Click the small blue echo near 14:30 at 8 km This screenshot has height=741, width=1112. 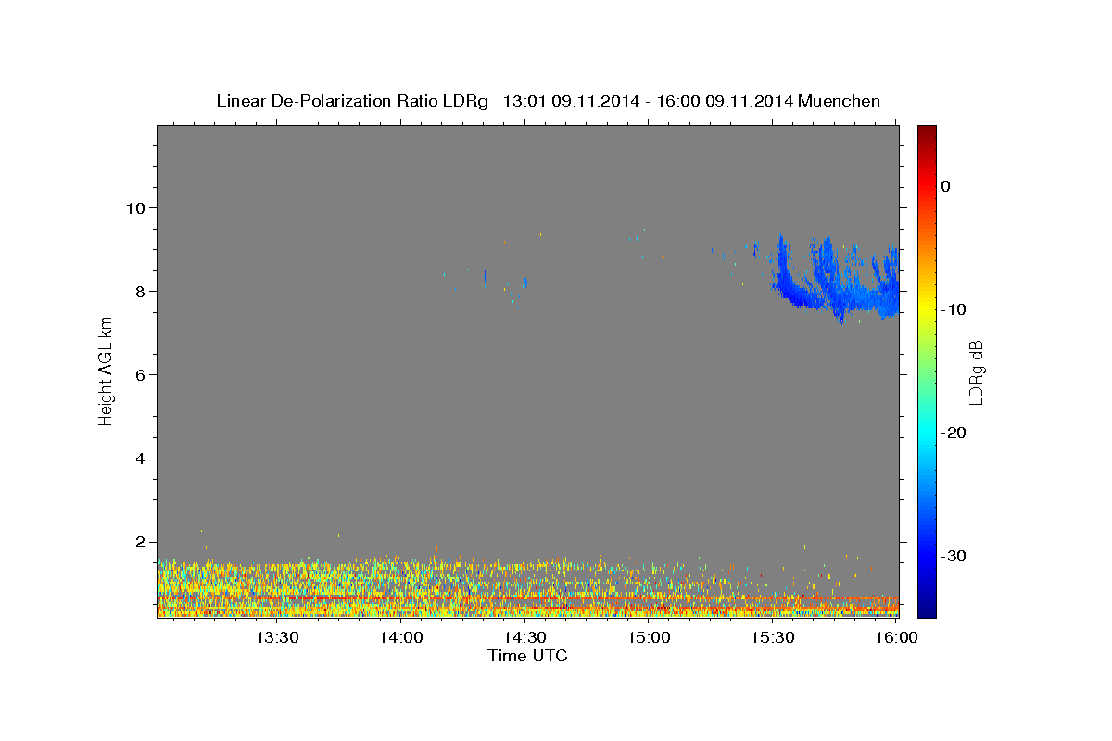click(525, 282)
